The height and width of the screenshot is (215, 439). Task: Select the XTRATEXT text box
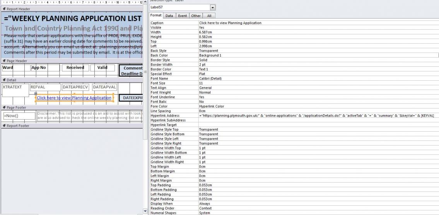[15, 90]
